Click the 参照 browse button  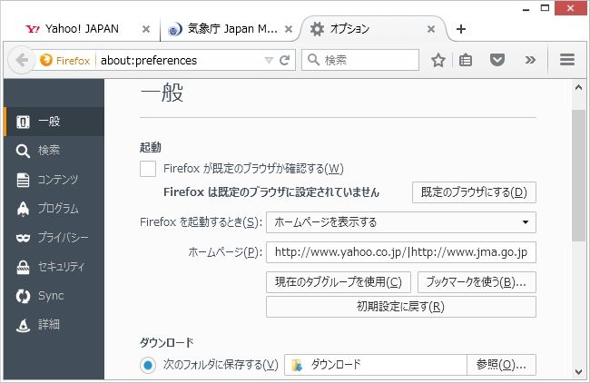(501, 365)
